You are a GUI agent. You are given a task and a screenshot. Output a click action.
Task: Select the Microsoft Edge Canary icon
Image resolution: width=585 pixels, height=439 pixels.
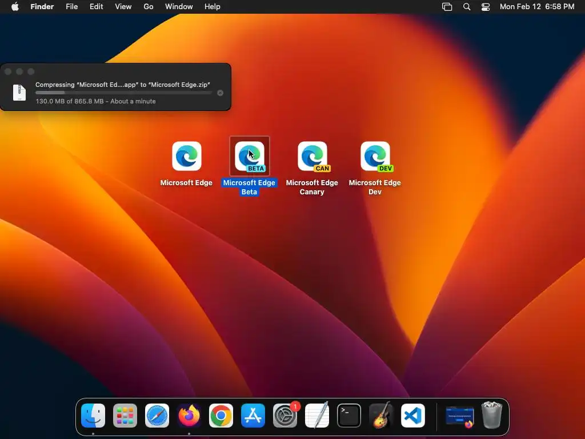[312, 156]
